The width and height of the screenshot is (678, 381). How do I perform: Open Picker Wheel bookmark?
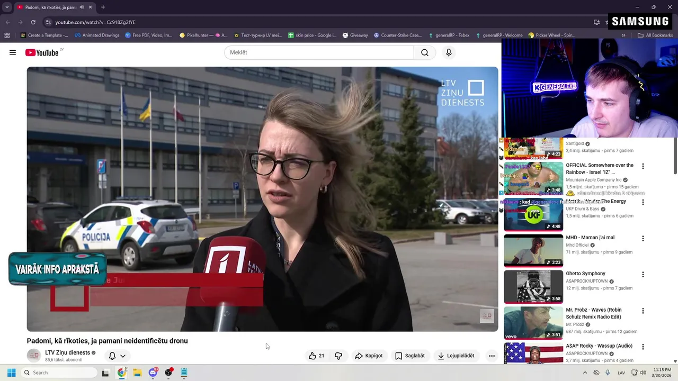pos(552,35)
